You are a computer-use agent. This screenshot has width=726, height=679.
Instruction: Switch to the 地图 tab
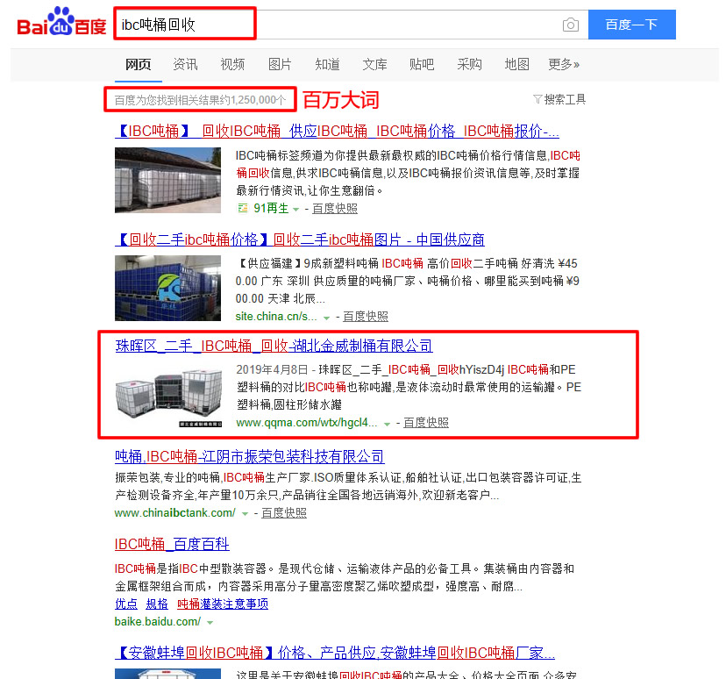516,64
